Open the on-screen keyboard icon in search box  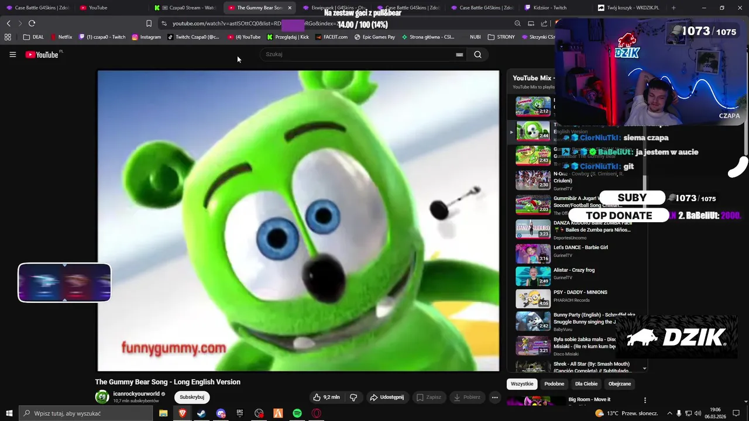[459, 54]
